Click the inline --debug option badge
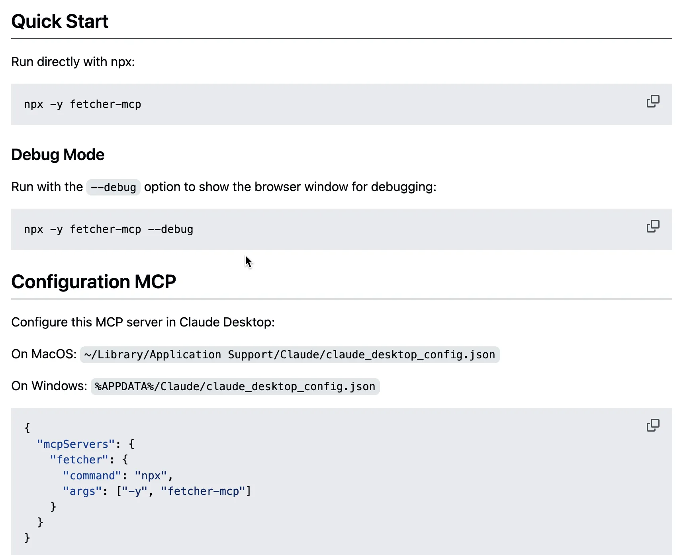Image resolution: width=689 pixels, height=555 pixels. (x=114, y=187)
